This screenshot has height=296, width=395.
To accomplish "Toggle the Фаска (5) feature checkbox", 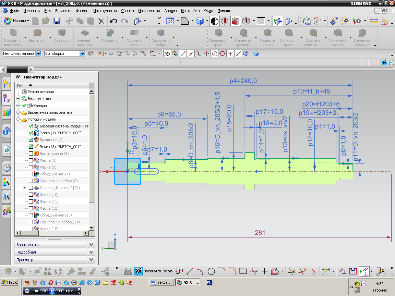I will click(x=31, y=160).
